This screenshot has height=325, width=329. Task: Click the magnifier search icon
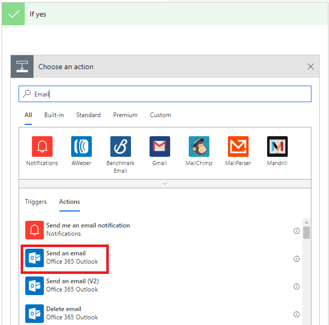[27, 94]
